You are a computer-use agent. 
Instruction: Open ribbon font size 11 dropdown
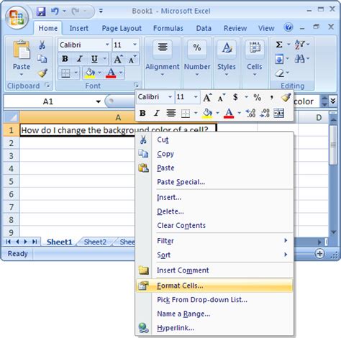click(x=135, y=45)
